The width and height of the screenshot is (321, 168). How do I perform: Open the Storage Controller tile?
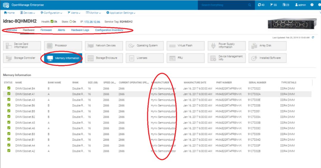point(22,58)
